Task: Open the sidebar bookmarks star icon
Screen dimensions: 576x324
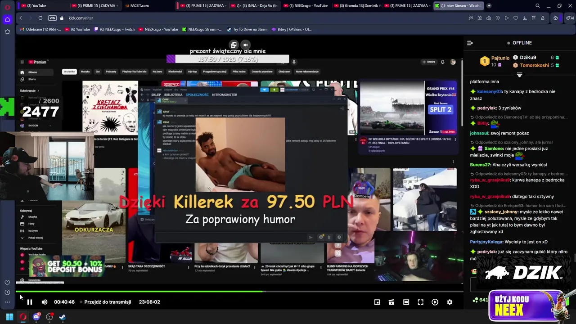Action: click(7, 31)
